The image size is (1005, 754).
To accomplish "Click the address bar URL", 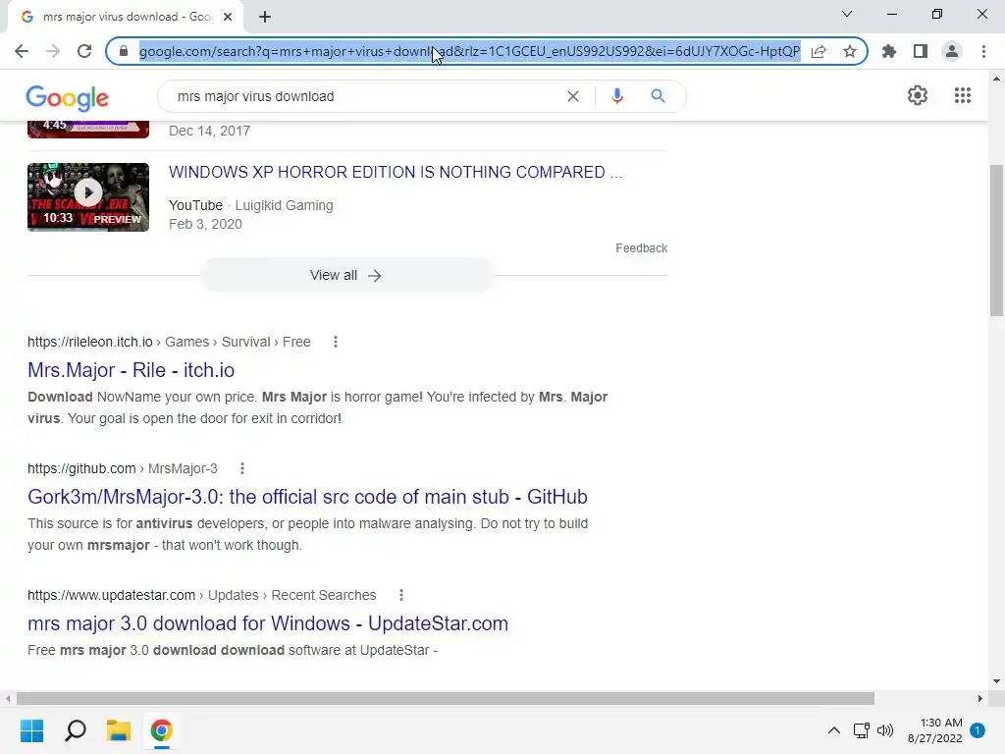I will coord(469,51).
